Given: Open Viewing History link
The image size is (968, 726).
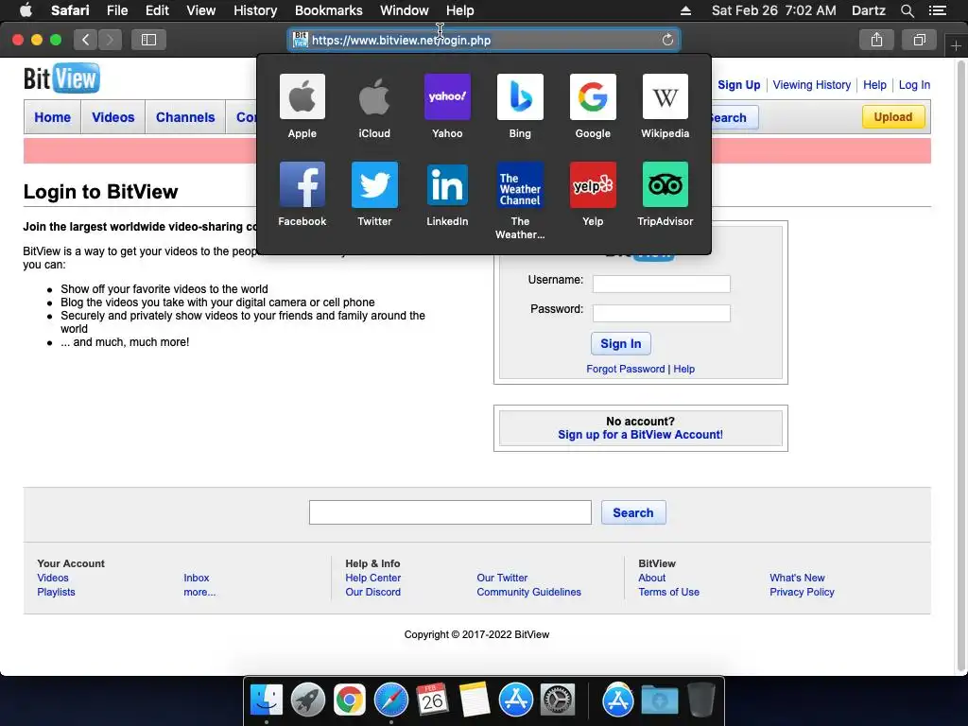Looking at the screenshot, I should (x=811, y=85).
